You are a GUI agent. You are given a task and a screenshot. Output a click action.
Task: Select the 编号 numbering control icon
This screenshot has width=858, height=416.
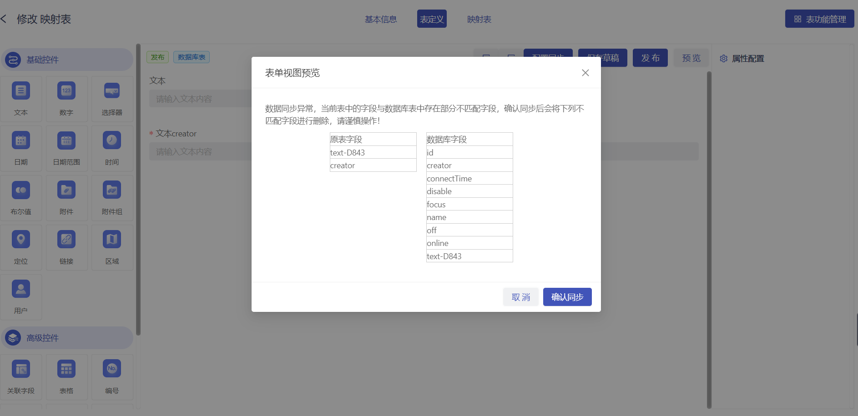pyautogui.click(x=112, y=369)
